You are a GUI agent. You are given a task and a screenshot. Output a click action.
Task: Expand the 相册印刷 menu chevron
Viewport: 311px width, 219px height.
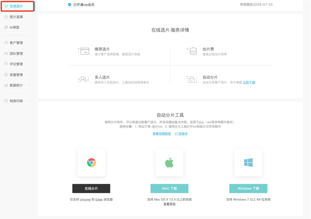(x=29, y=101)
